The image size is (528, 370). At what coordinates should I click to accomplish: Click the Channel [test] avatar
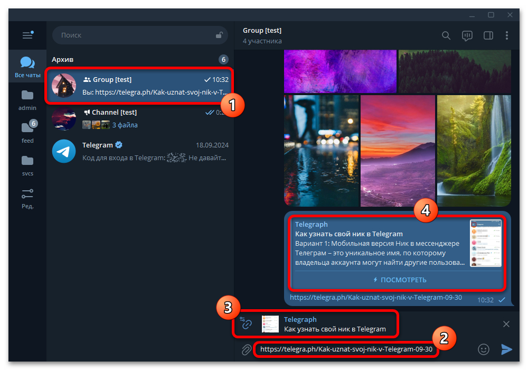[x=64, y=118]
